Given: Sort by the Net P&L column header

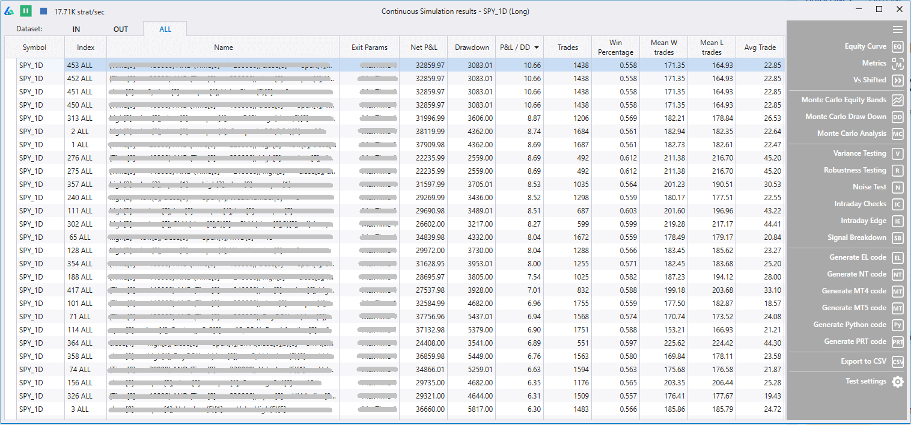Looking at the screenshot, I should click(424, 47).
